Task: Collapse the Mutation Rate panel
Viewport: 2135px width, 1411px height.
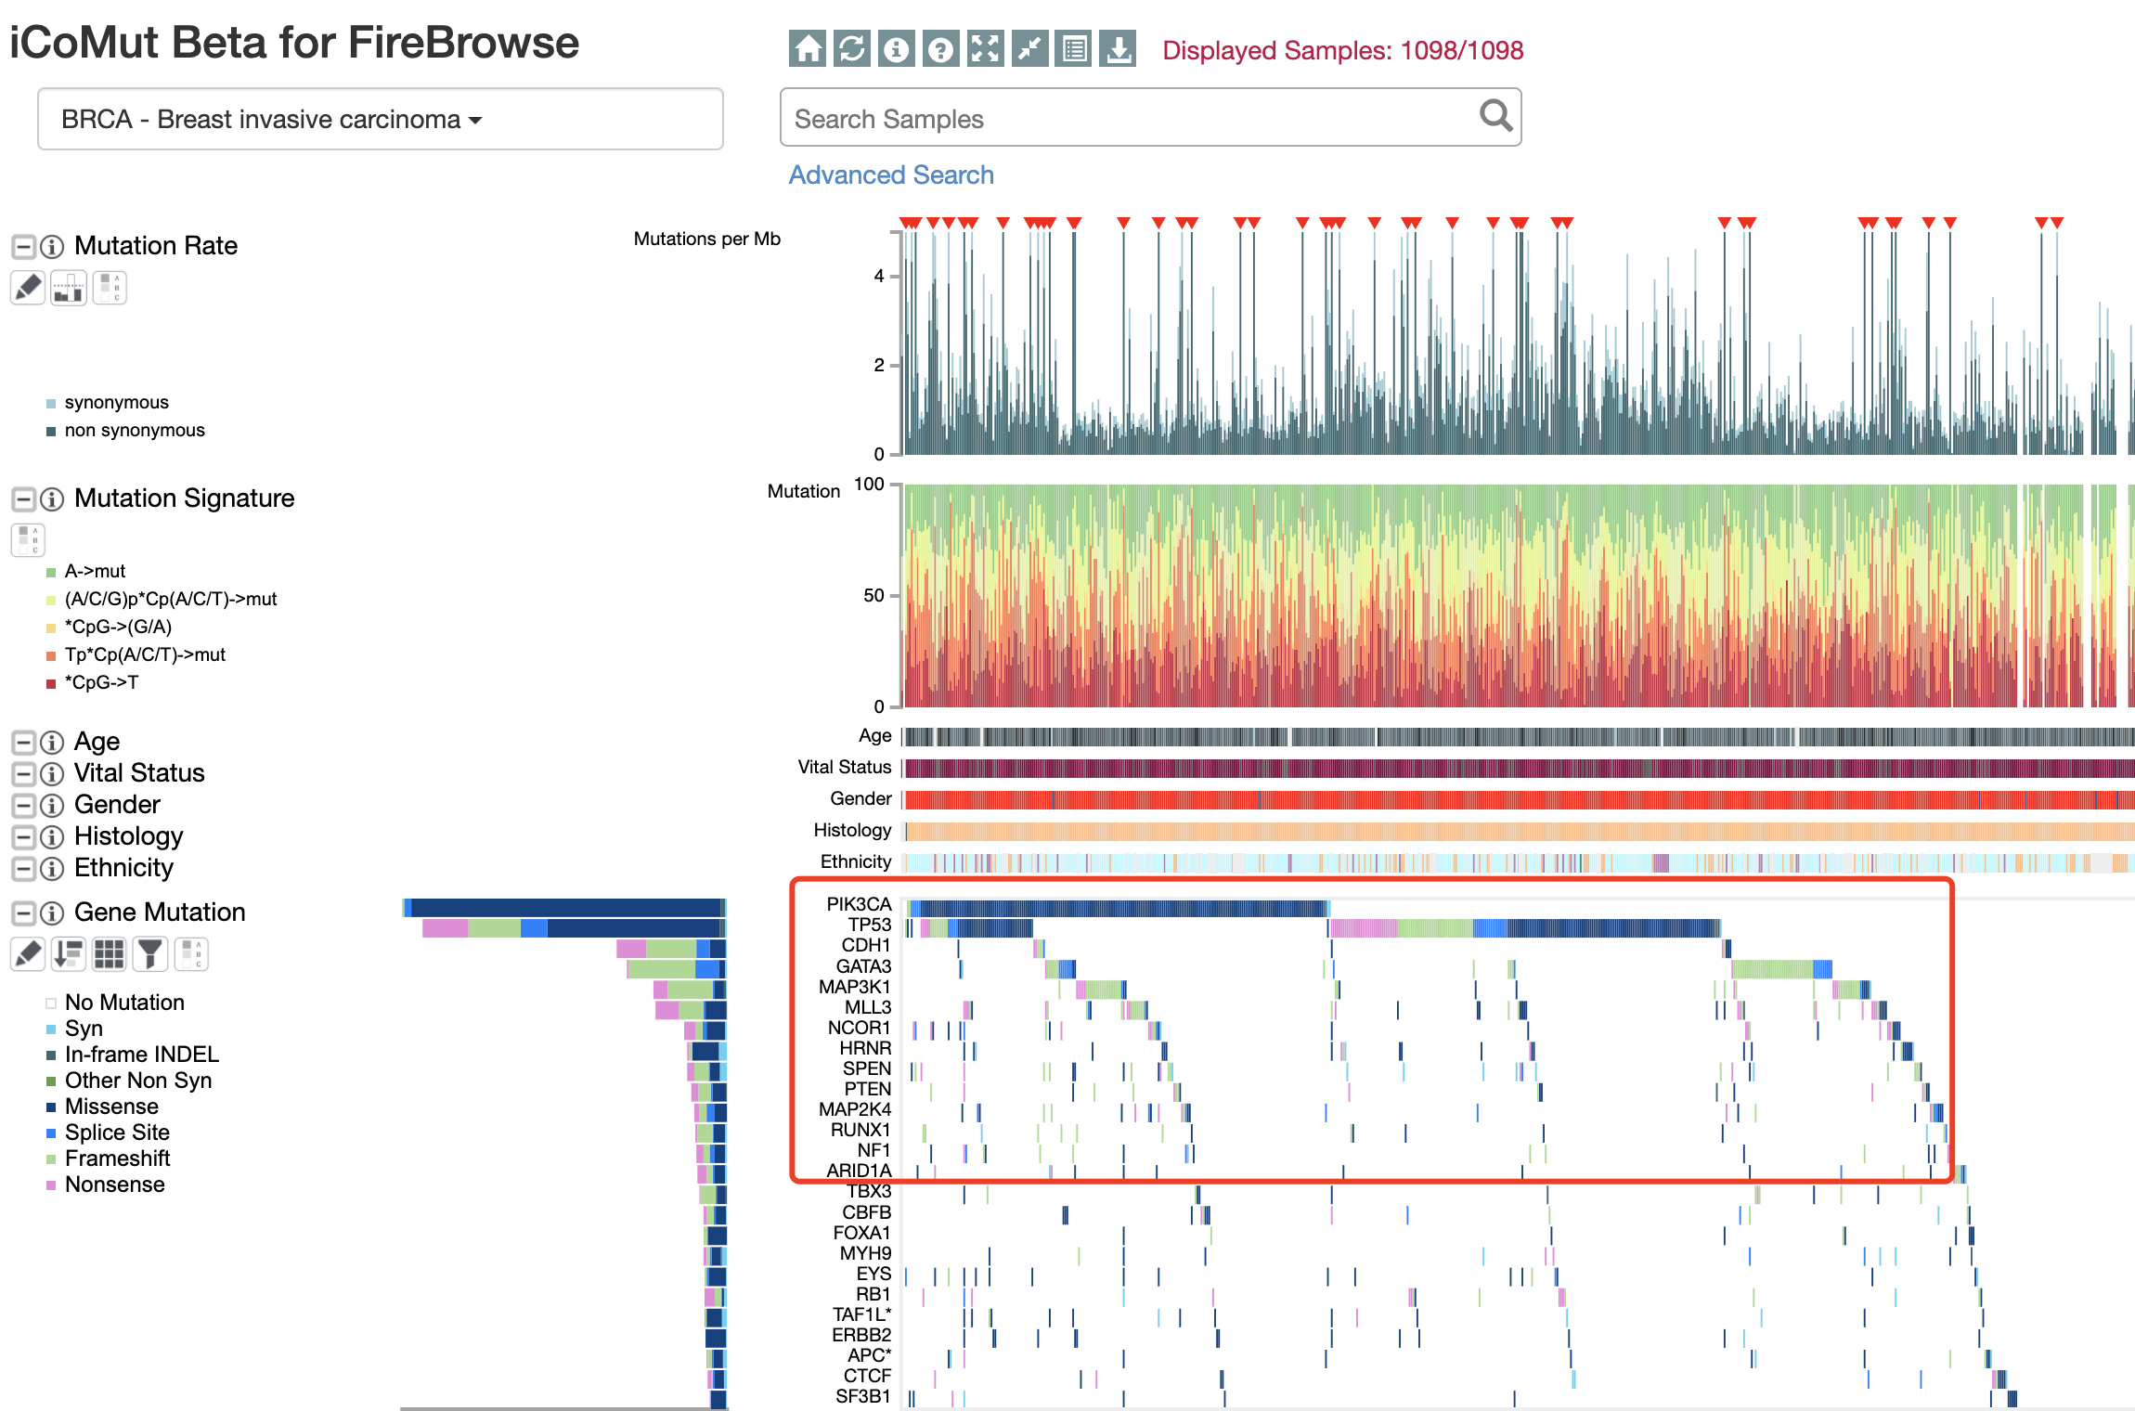Action: click(23, 247)
